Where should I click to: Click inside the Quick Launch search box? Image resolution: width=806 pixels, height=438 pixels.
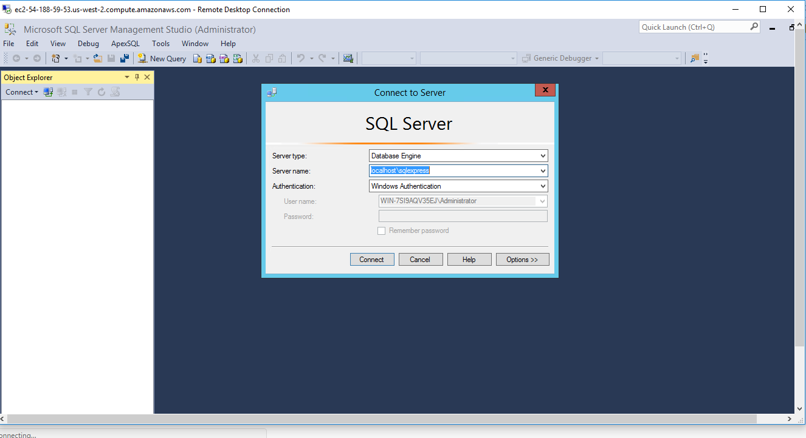point(693,27)
